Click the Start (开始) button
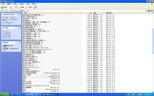The height and width of the screenshot is (96, 154). pos(5,94)
